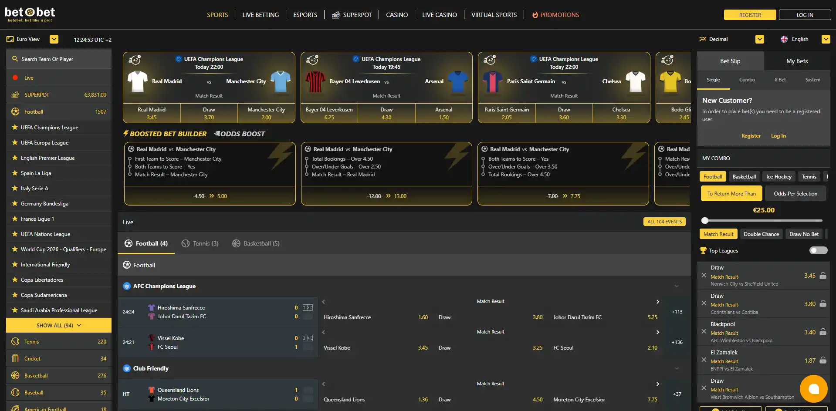Viewport: 836px width, 411px height.
Task: Open the Decimal odds format dropdown
Action: 759,39
